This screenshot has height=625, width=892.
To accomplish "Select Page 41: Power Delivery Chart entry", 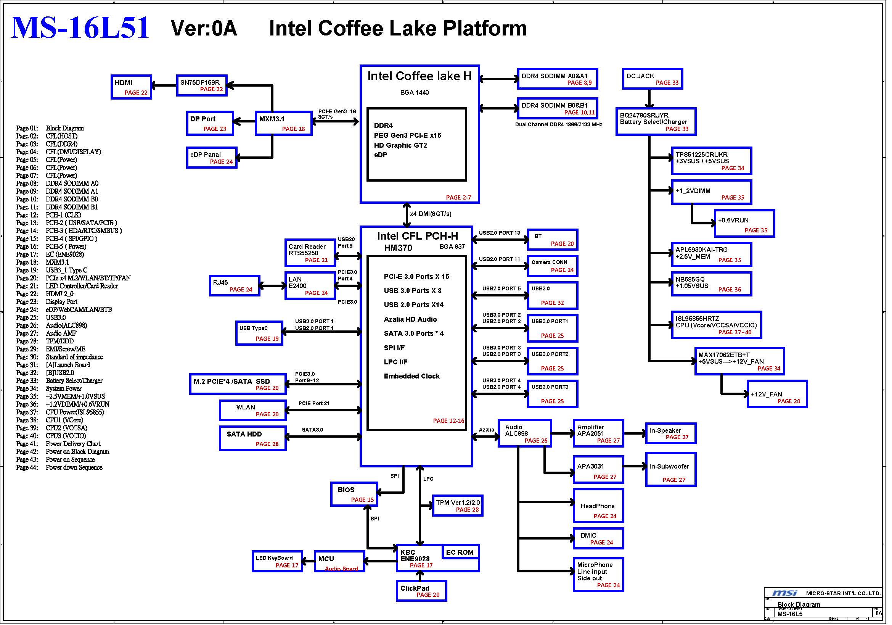I will coord(58,444).
